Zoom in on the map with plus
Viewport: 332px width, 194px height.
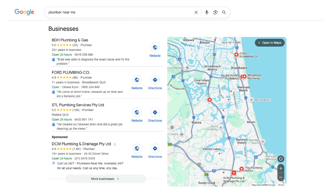(x=281, y=168)
